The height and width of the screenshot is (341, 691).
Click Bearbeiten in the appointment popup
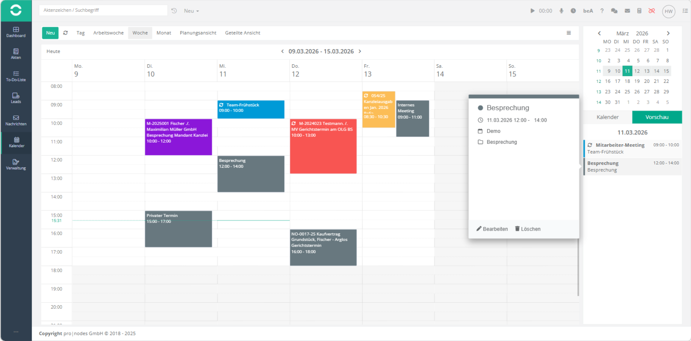pyautogui.click(x=492, y=229)
